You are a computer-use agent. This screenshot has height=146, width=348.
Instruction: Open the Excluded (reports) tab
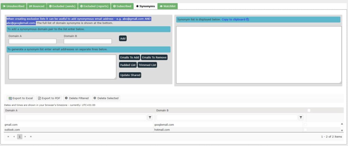coord(94,6)
